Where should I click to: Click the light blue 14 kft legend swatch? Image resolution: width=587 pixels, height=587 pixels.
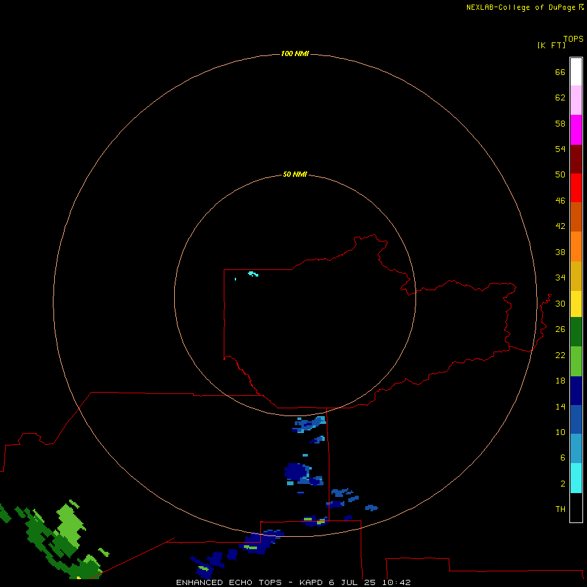pos(576,449)
